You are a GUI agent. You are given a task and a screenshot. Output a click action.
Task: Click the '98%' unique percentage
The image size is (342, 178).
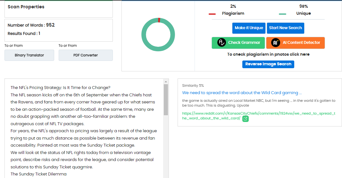point(304,6)
